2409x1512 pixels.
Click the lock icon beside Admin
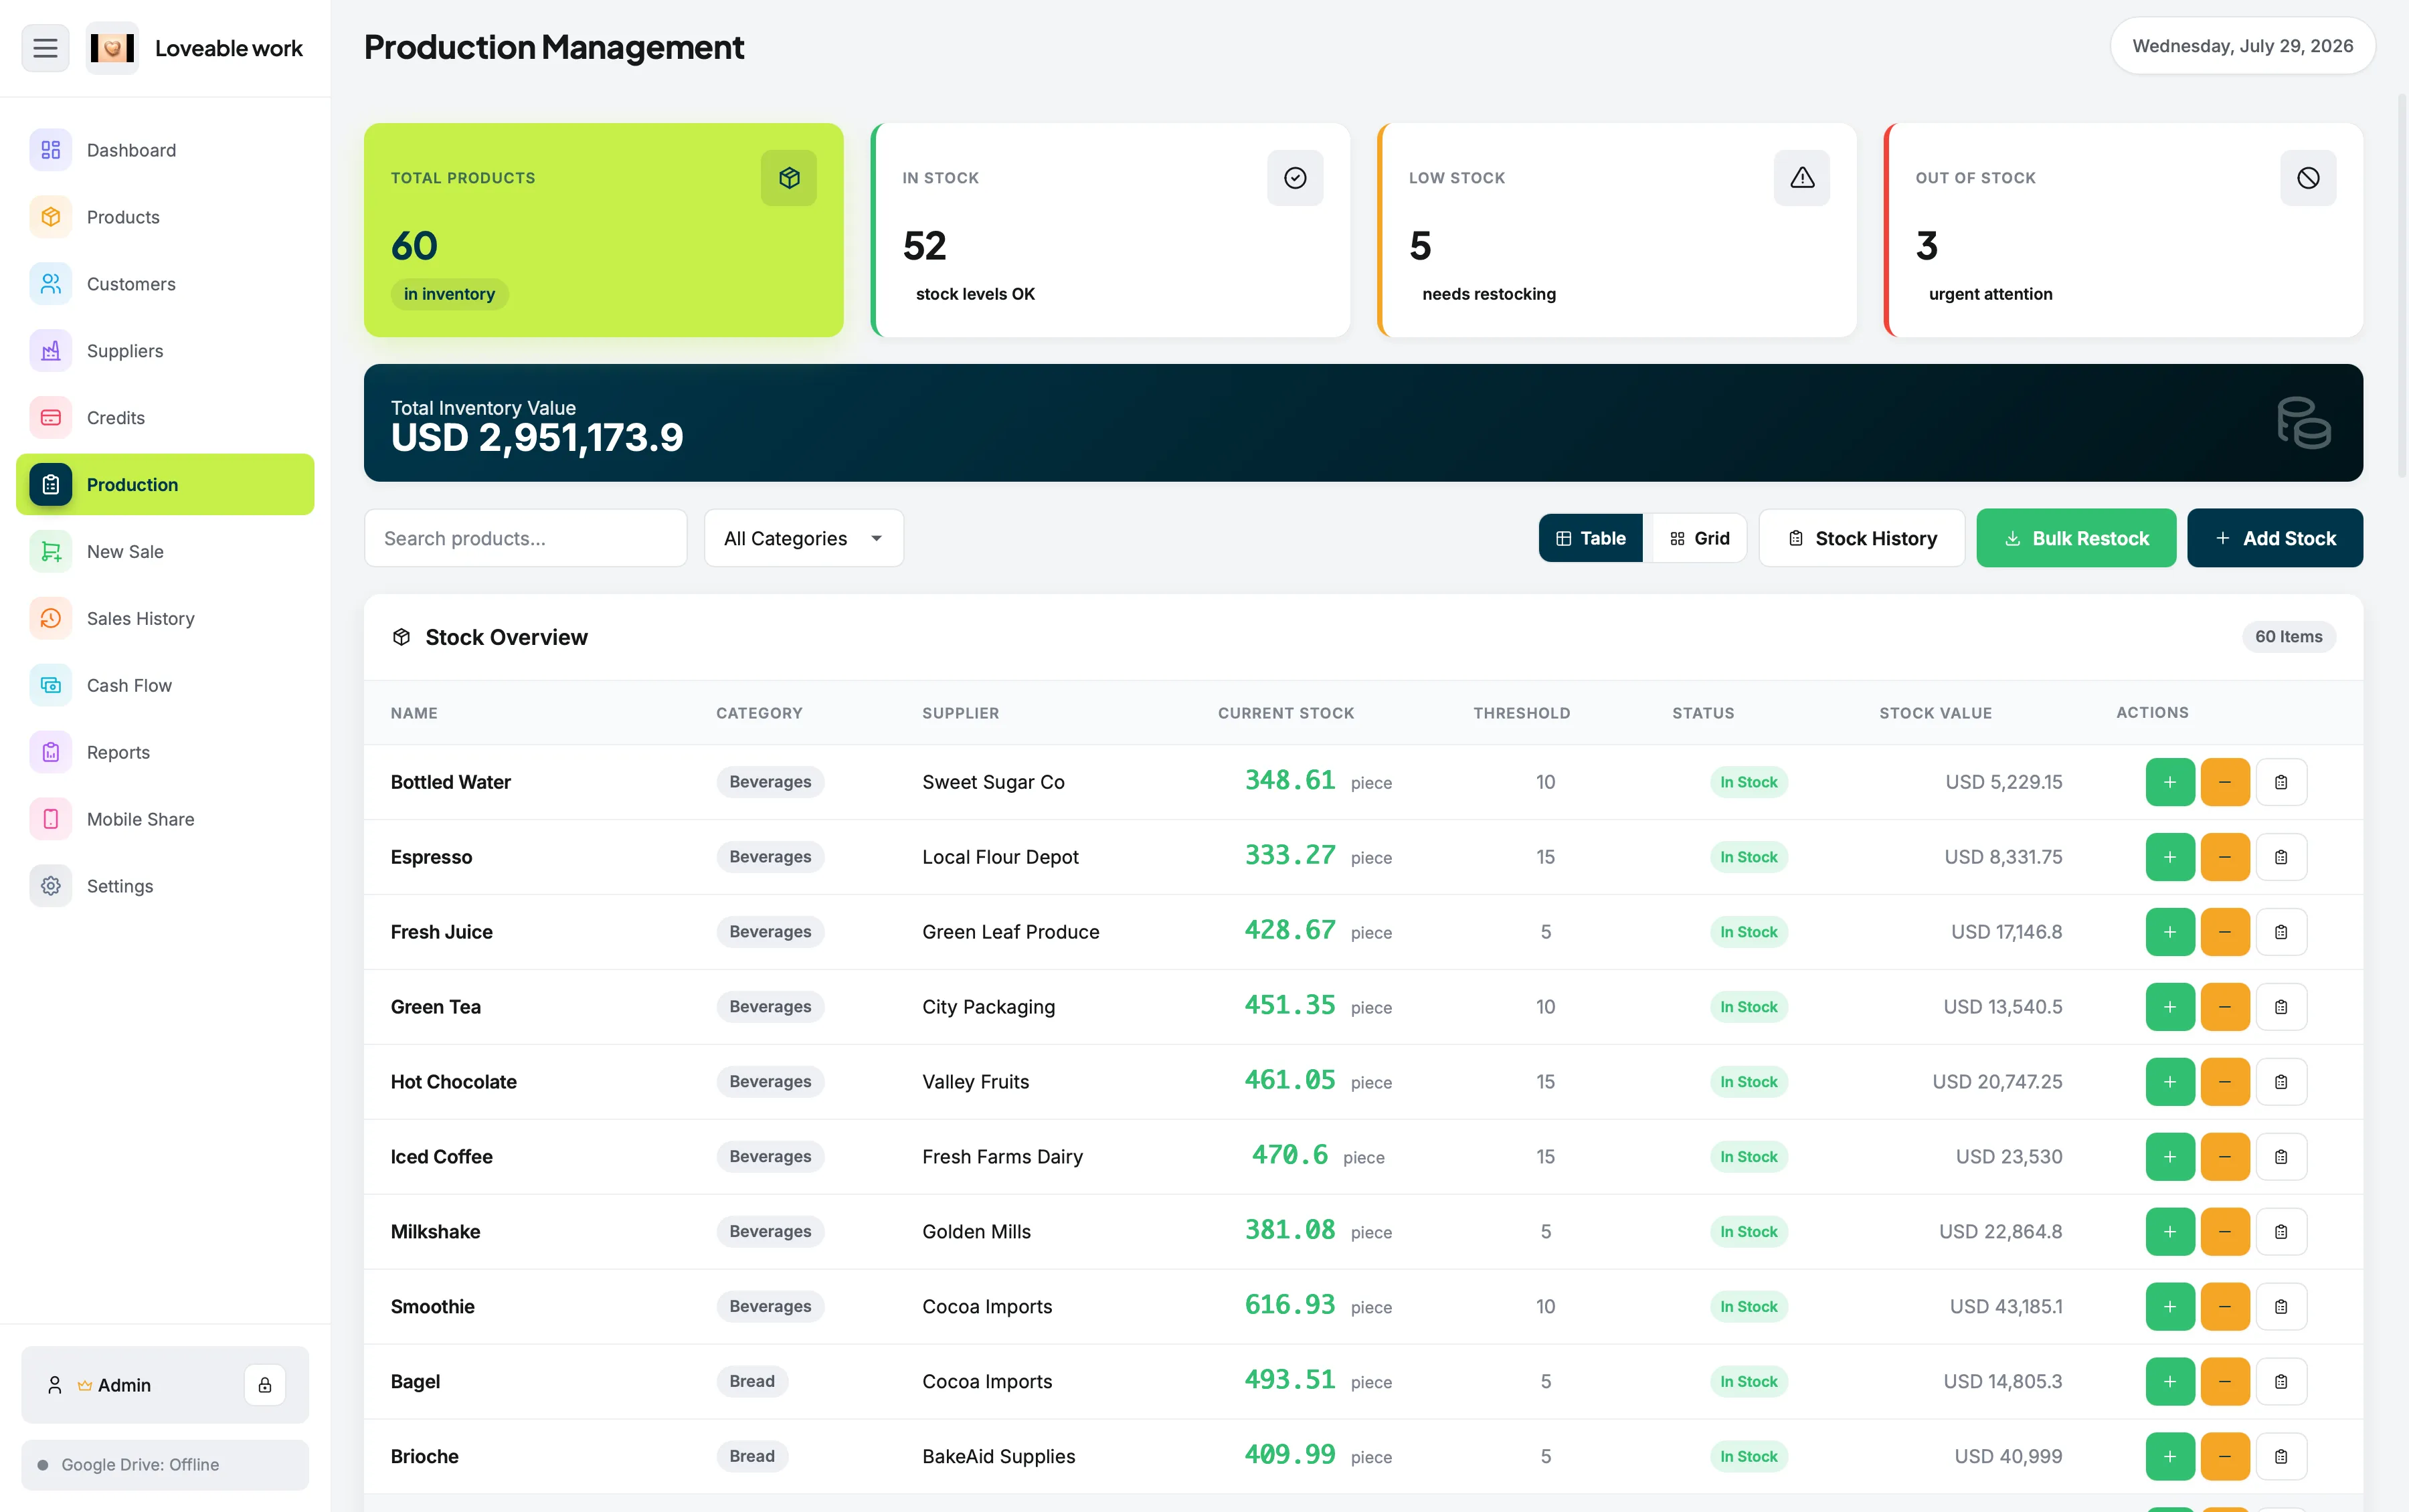[265, 1385]
